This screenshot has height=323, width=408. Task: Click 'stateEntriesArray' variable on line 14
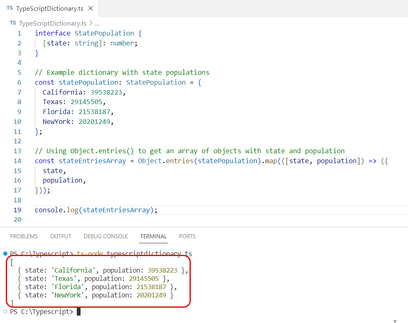point(93,161)
